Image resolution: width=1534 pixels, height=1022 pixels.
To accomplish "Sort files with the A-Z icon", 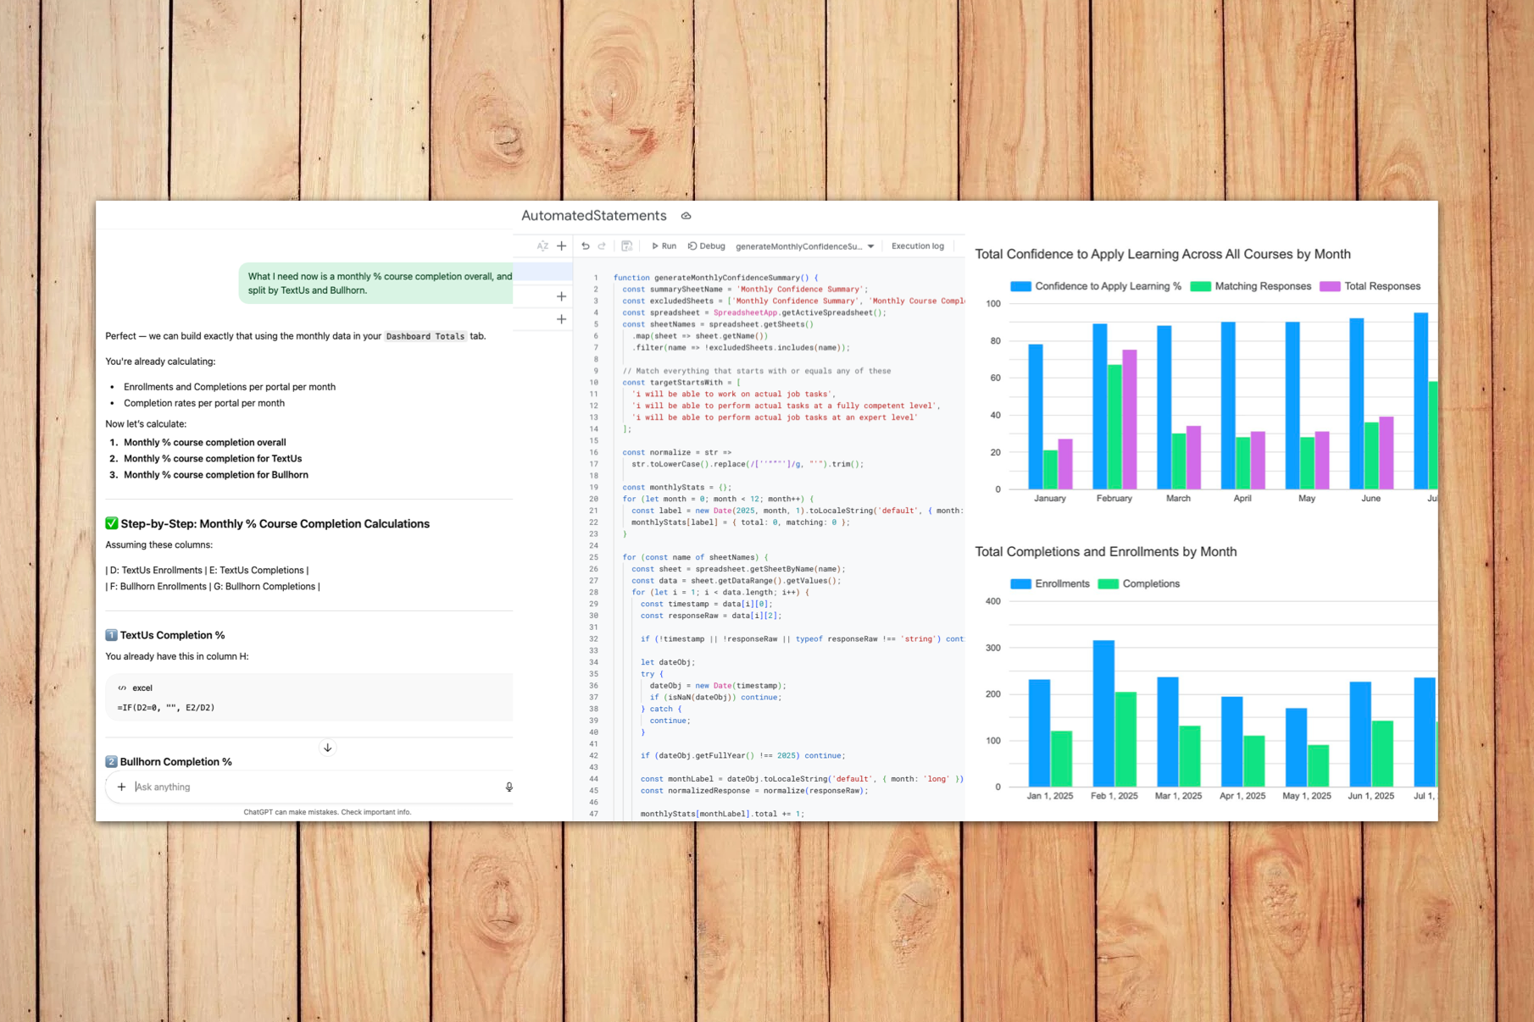I will tap(542, 246).
